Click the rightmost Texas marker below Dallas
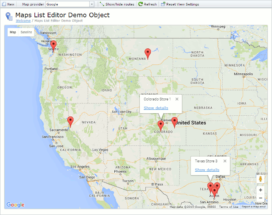 [x=218, y=185]
